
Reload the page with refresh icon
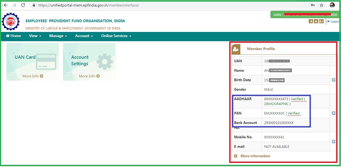pyautogui.click(x=23, y=5)
